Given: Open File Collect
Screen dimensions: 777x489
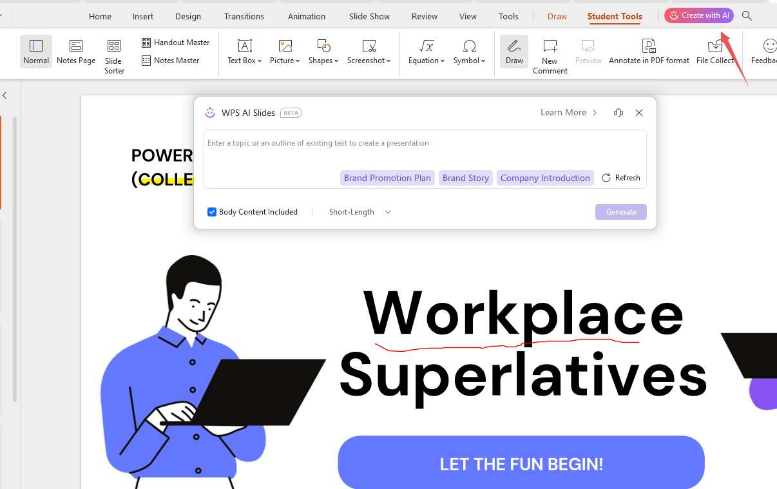Looking at the screenshot, I should point(715,52).
